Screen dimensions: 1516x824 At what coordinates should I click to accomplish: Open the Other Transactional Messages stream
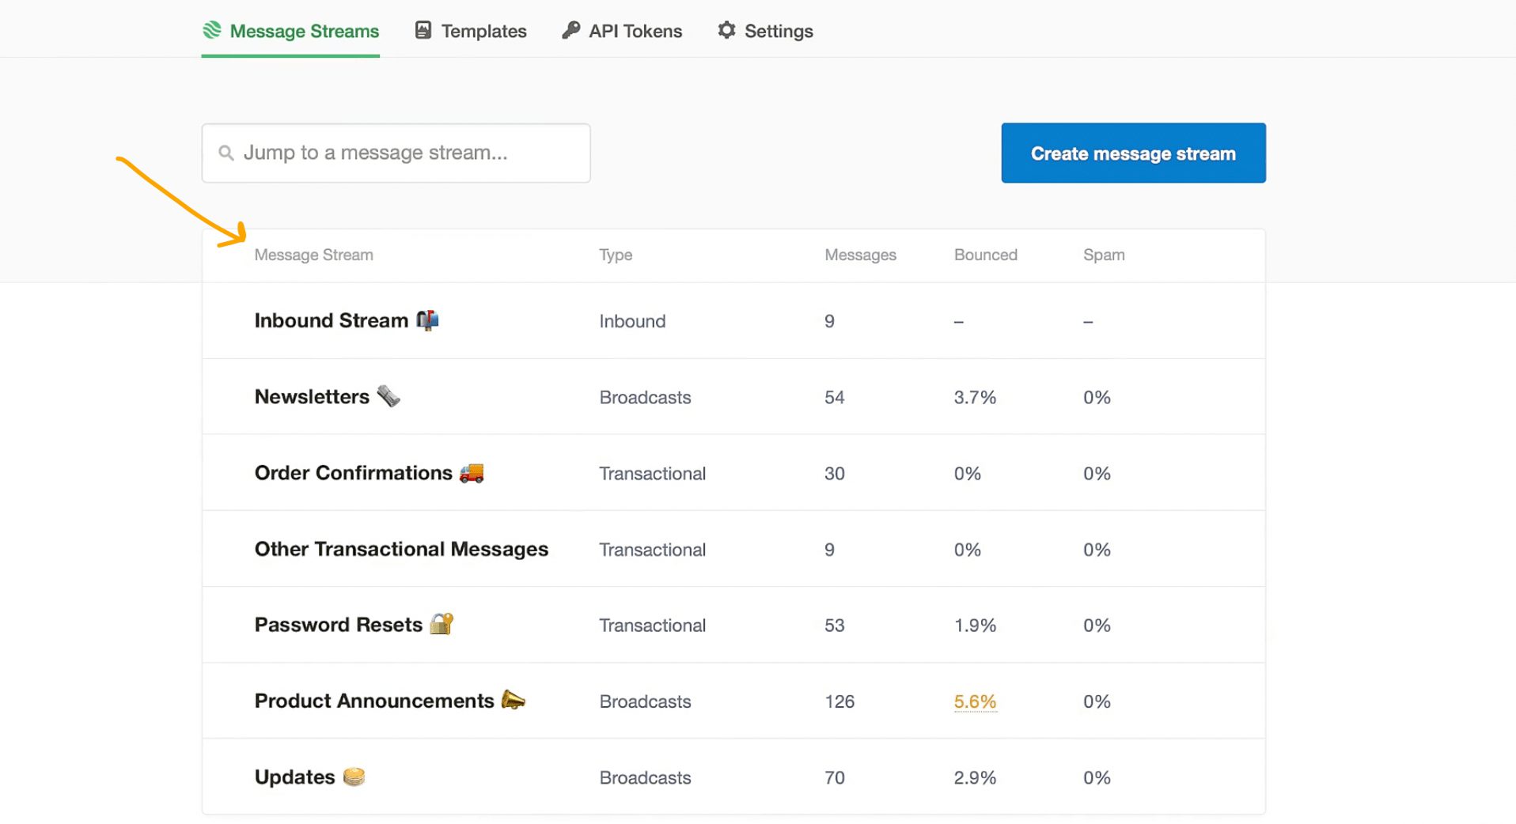400,549
